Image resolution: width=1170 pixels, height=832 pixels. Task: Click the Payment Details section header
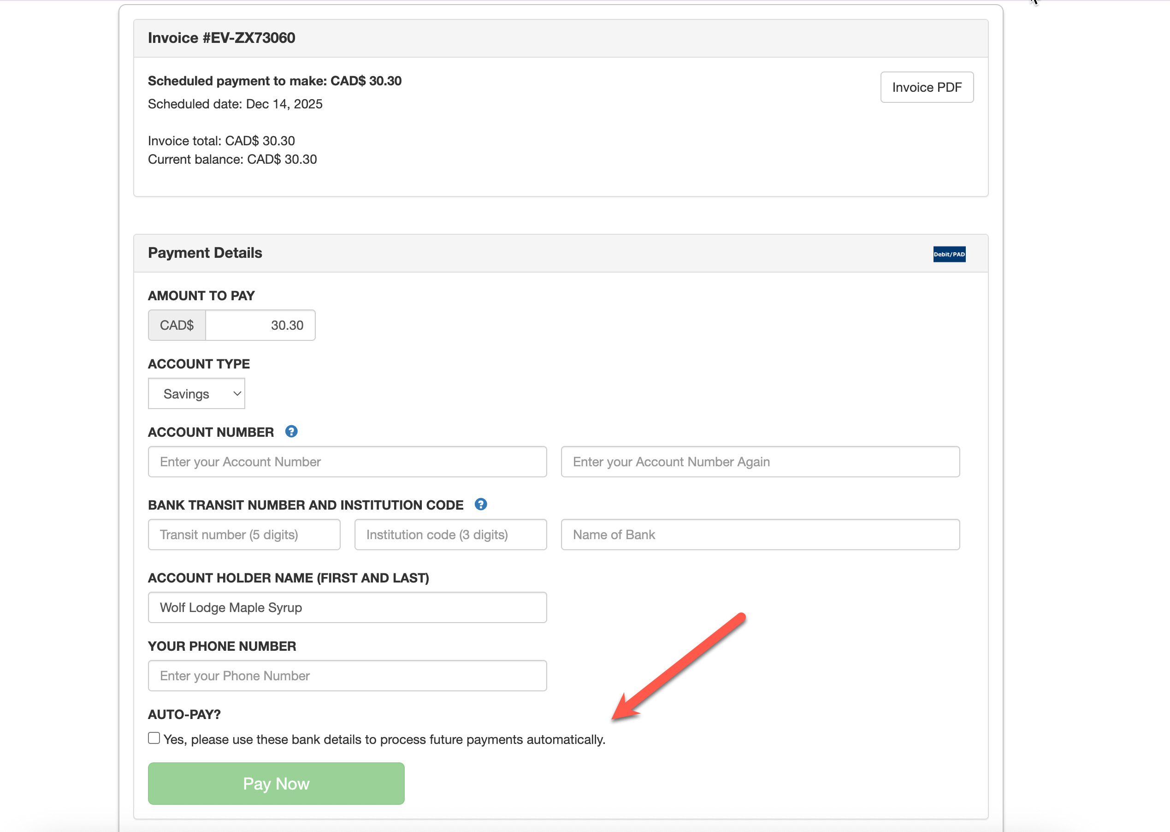click(205, 253)
